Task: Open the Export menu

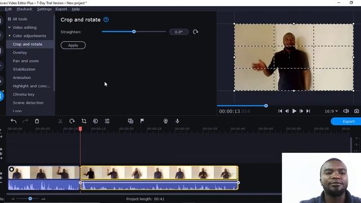Action: click(61, 9)
